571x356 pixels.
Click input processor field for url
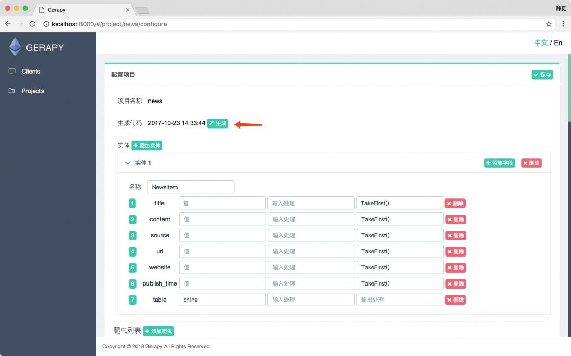click(x=311, y=251)
